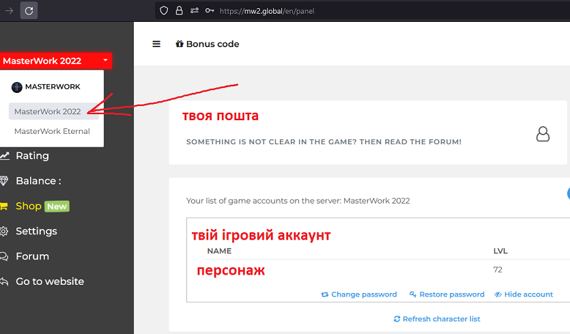Open the site permissions icon in address bar
570x334 pixels.
(195, 10)
